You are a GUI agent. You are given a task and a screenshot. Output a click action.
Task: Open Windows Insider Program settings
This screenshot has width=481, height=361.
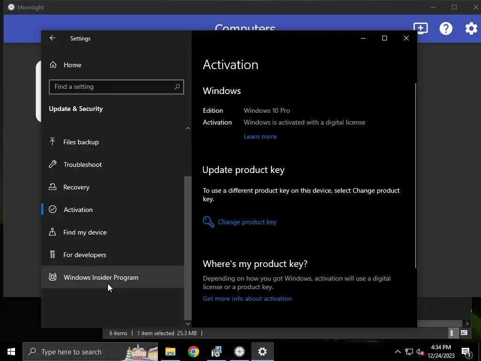click(113, 277)
